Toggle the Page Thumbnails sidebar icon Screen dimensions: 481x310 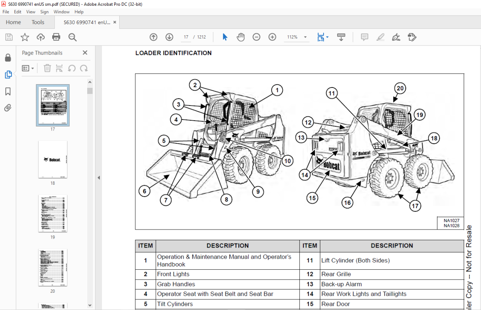click(x=8, y=74)
